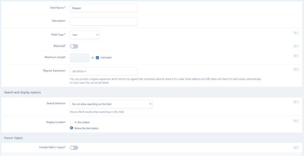This screenshot has height=156, width=304.
Task: Click the gear icon for Display Location
Action: [x=296, y=121]
